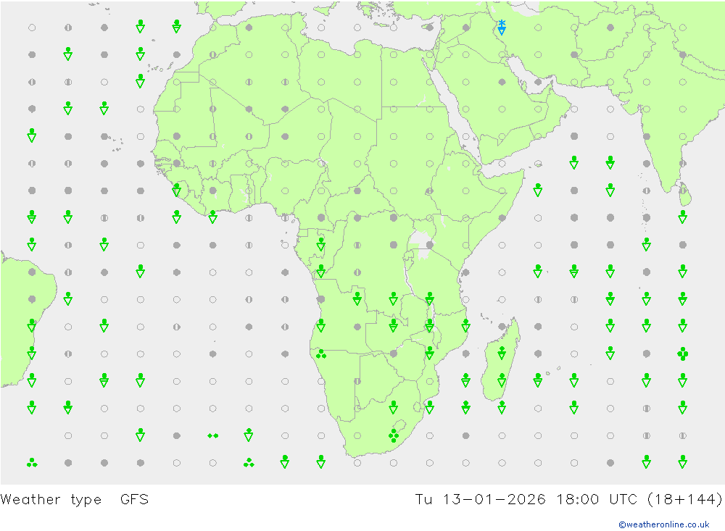Screen dimensions: 725x531
Task: Open the weatheronline.co.uk copyright link
Action: pos(663,524)
